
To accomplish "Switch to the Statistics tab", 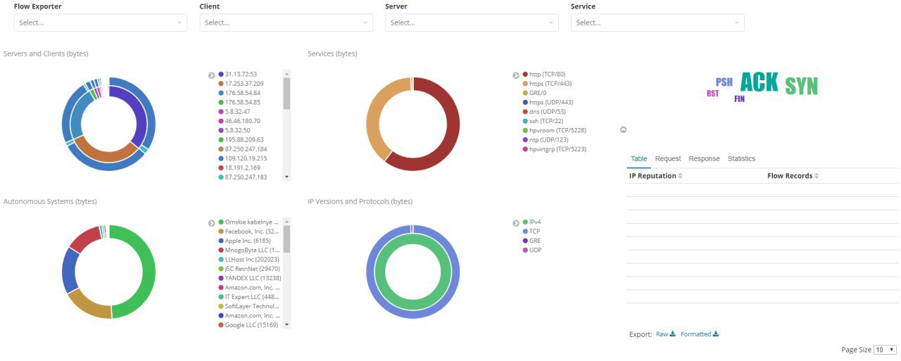I will 741,159.
